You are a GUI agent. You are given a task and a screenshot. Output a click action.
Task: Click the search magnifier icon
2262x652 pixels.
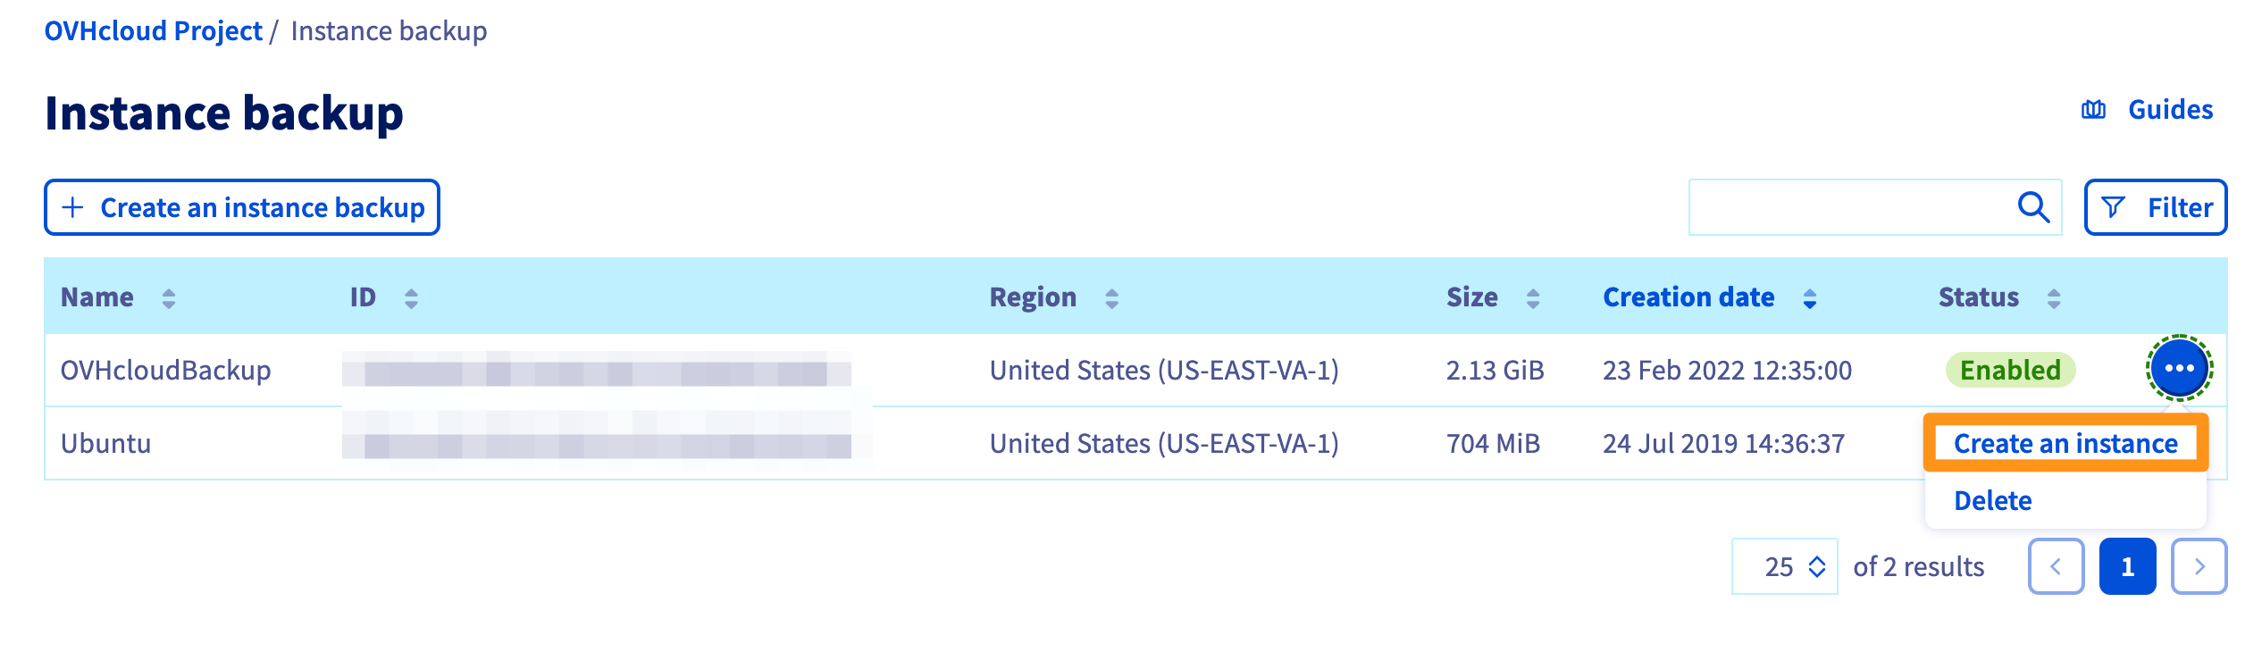2033,207
